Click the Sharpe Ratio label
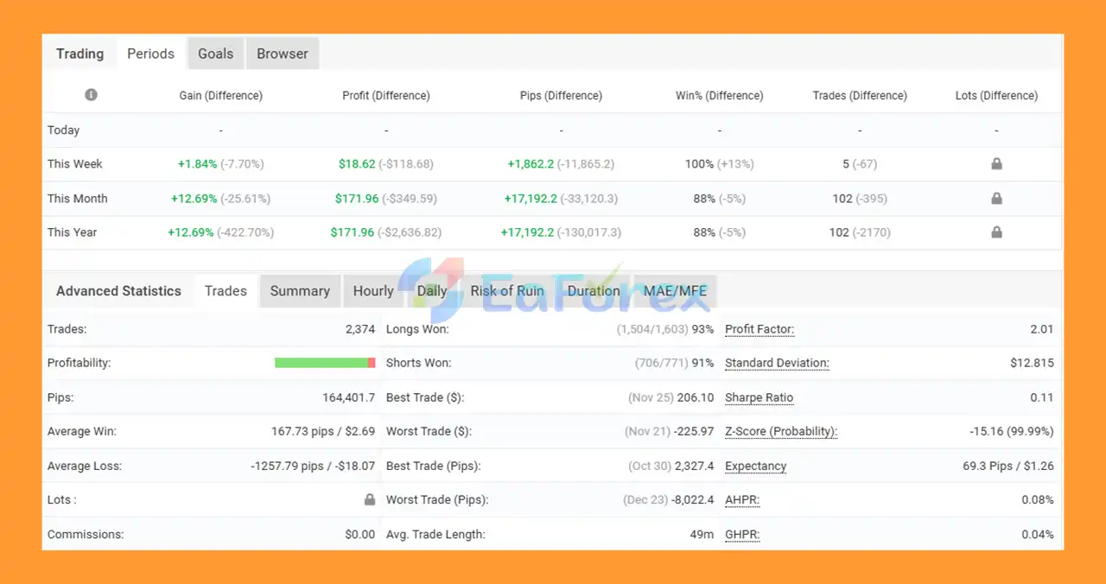This screenshot has height=584, width=1106. tap(759, 397)
